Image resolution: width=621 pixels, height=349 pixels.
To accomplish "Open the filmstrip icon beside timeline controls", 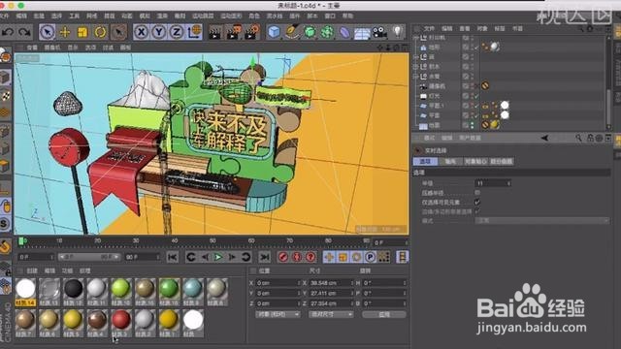I will (402, 257).
